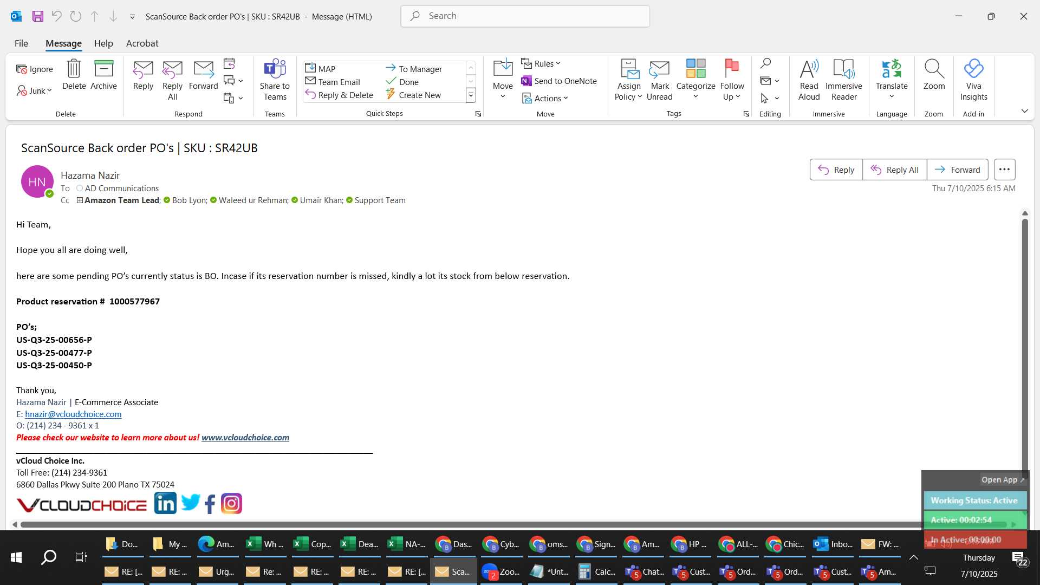Viewport: 1040px width, 585px height.
Task: Delete this message with trash icon
Action: tap(74, 75)
